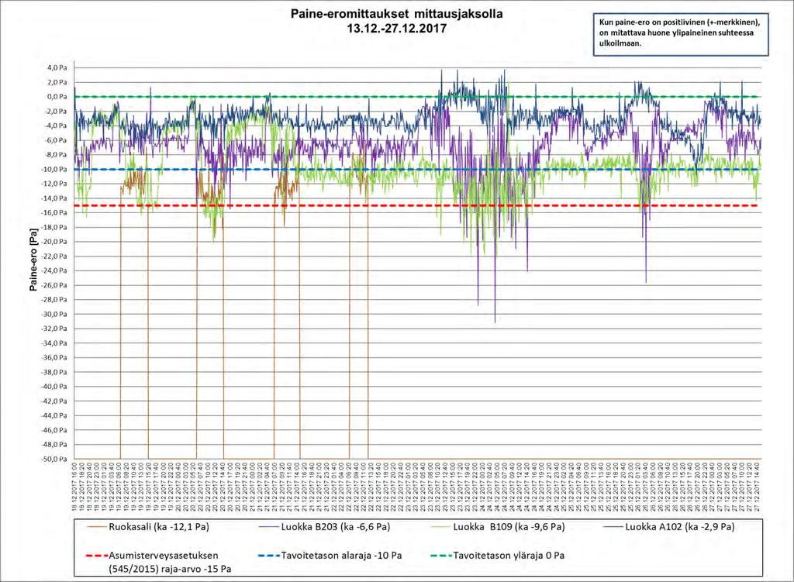Click the '-6,0 Pa' tick label

tap(55, 140)
